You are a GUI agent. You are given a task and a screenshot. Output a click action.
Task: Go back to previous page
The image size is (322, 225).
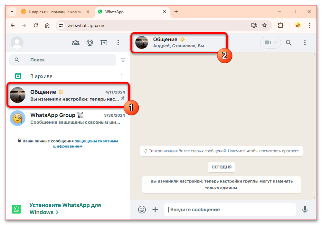[13, 25]
